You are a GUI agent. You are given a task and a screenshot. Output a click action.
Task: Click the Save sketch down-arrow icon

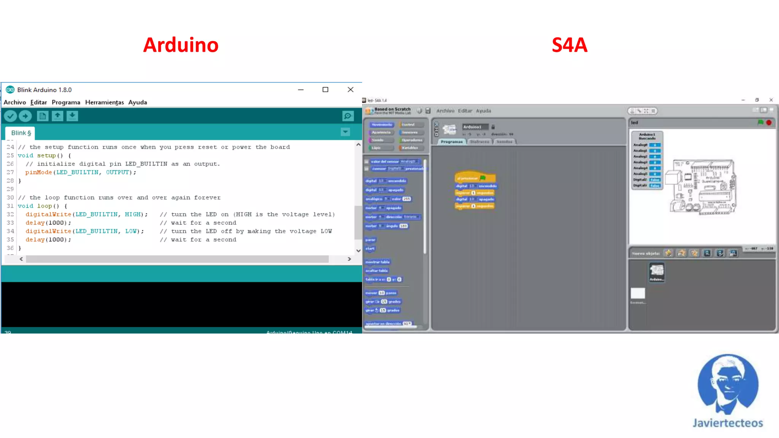point(72,116)
